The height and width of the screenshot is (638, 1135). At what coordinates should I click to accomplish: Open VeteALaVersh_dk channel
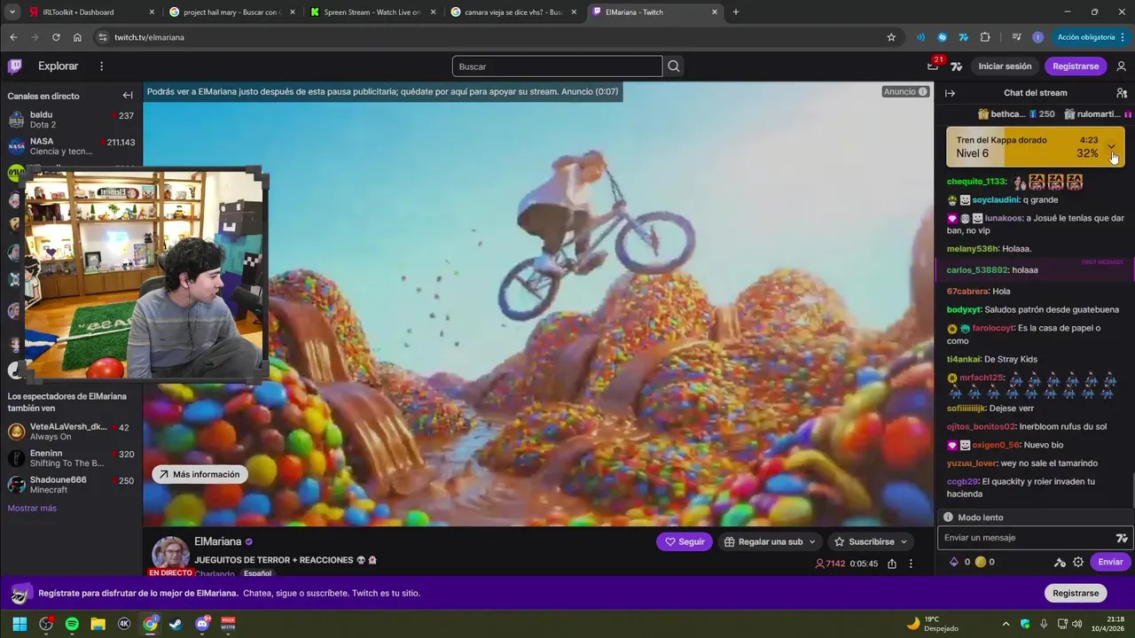(72, 432)
